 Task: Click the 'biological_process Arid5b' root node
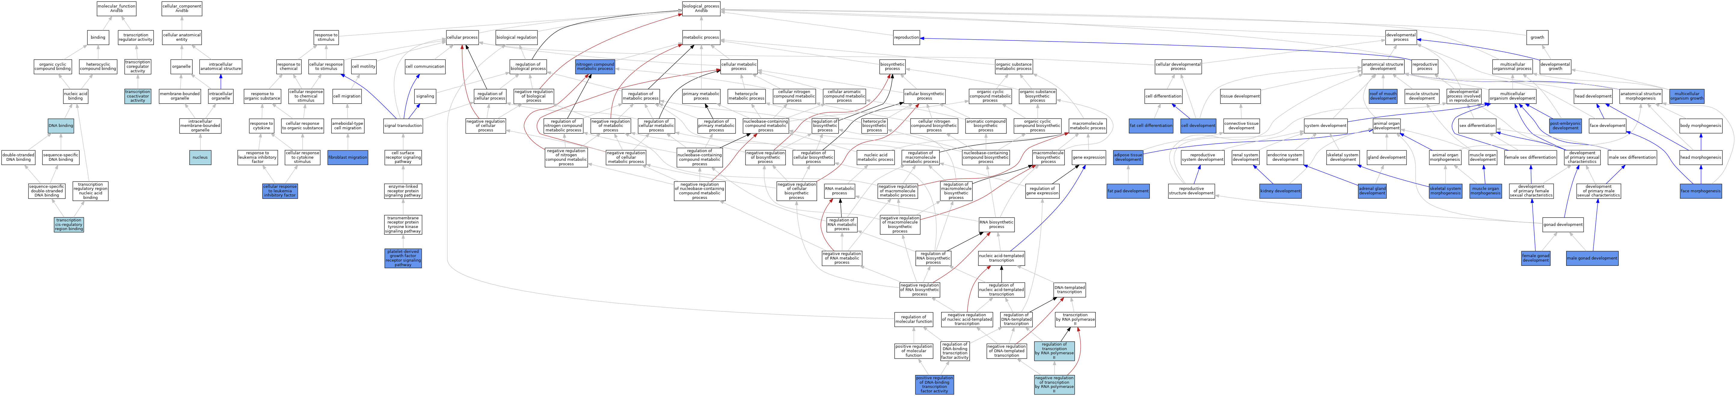click(701, 8)
